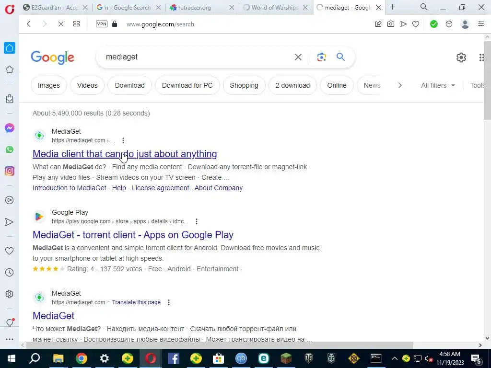This screenshot has width=491, height=368.
Task: Open a new browser tab
Action: click(x=392, y=7)
